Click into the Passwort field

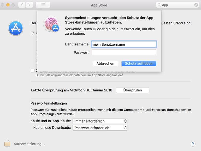[124, 53]
